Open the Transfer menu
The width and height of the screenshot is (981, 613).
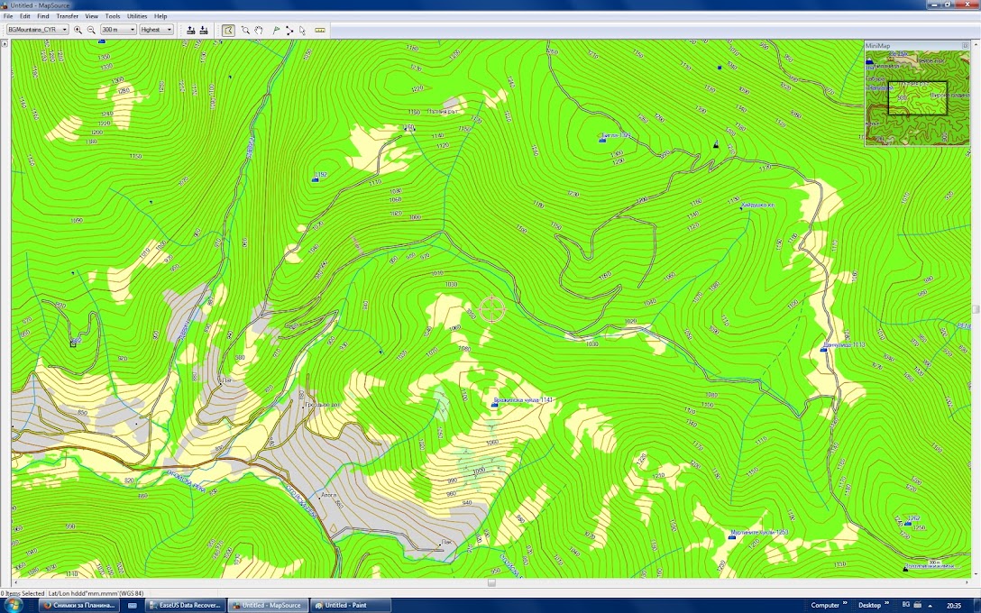click(x=67, y=15)
